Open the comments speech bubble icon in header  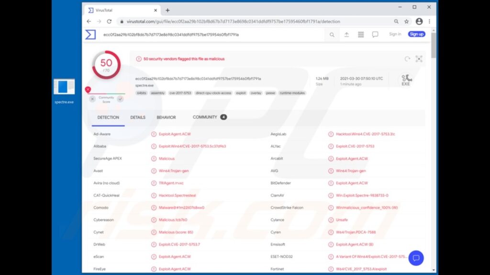click(x=375, y=34)
